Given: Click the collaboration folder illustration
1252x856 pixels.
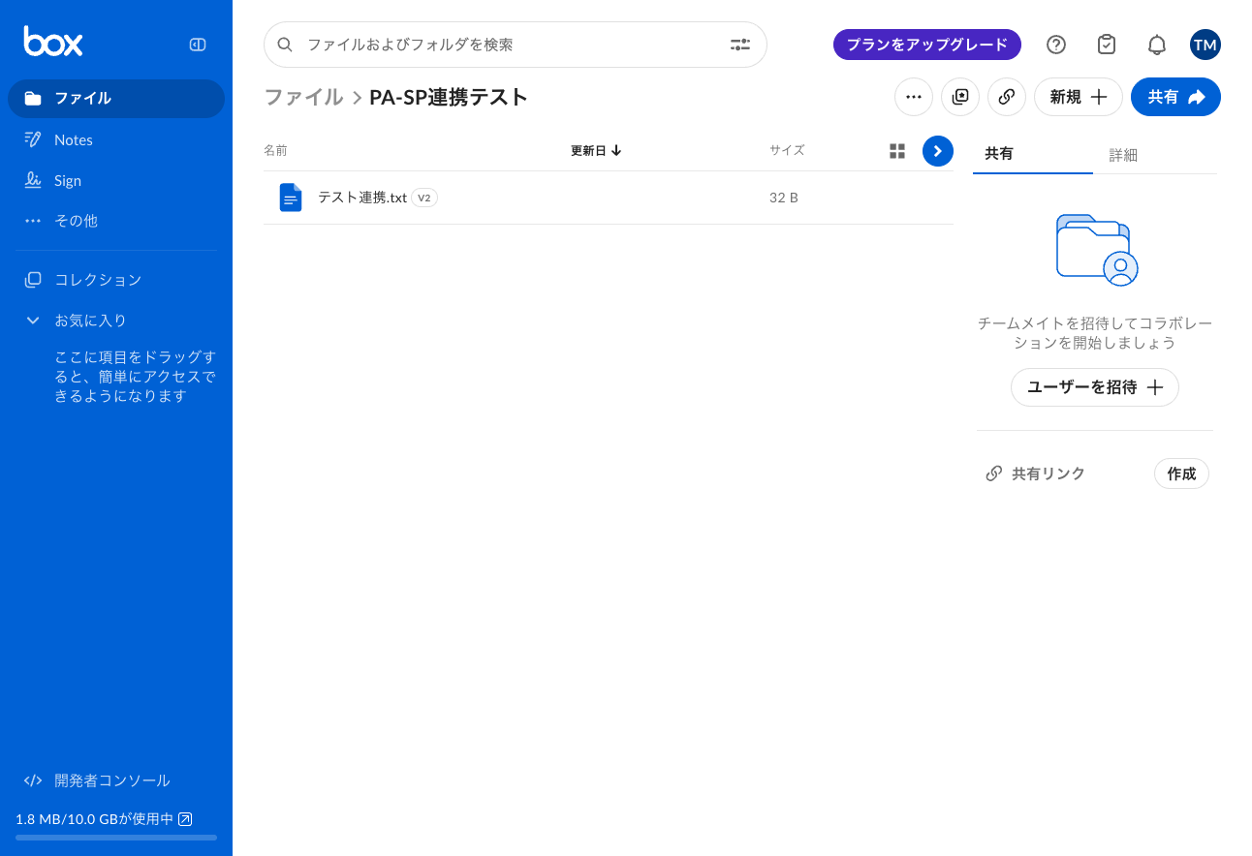Looking at the screenshot, I should click(1097, 250).
